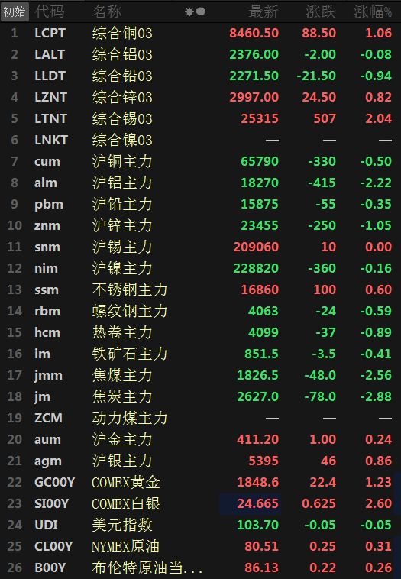401x579 pixels.
Task: Click the 4063 latest price
Action: click(264, 312)
